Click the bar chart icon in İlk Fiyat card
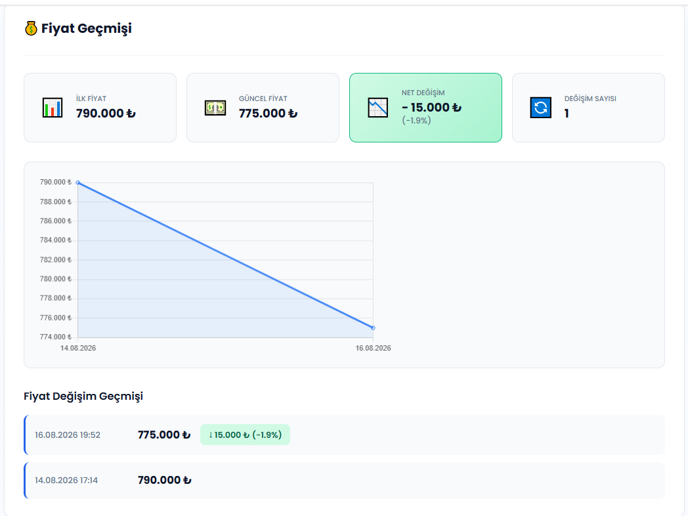The height and width of the screenshot is (516, 688). click(x=53, y=108)
